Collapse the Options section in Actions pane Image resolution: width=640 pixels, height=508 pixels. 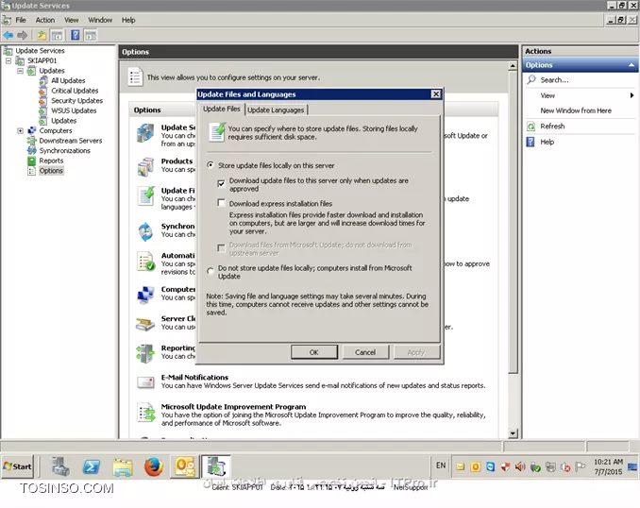(x=632, y=65)
